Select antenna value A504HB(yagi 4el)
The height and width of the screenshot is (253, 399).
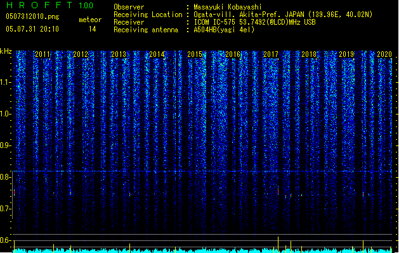click(x=224, y=30)
